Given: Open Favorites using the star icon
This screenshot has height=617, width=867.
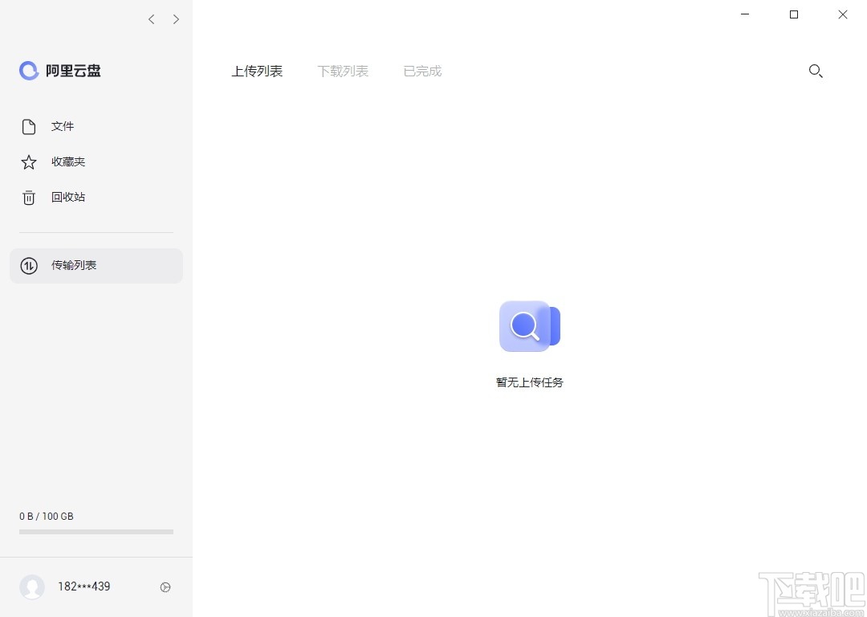Looking at the screenshot, I should pos(29,161).
